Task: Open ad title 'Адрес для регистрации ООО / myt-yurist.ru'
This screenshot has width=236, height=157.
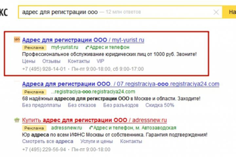Action: [x=83, y=40]
